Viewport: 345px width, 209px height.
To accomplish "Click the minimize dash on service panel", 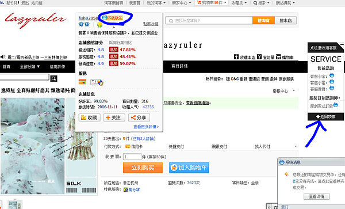I will pos(342,44).
